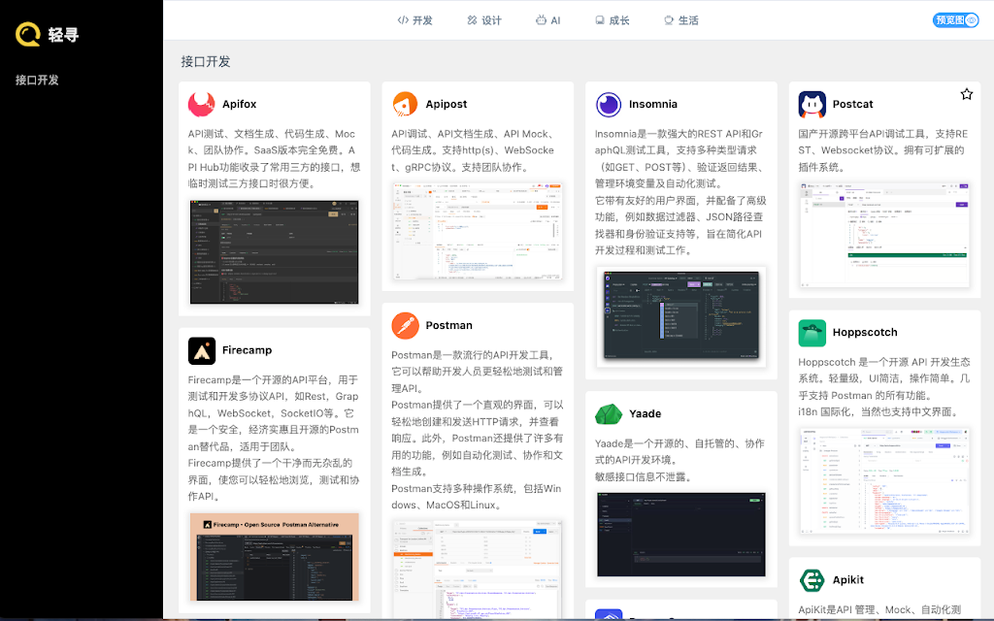The image size is (994, 621).
Task: Open the Apifox app icon
Action: click(x=202, y=104)
